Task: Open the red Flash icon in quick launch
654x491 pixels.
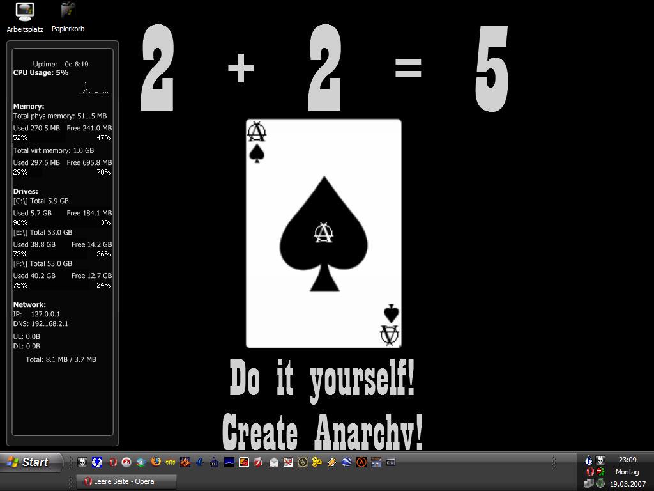Action: pyautogui.click(x=259, y=462)
